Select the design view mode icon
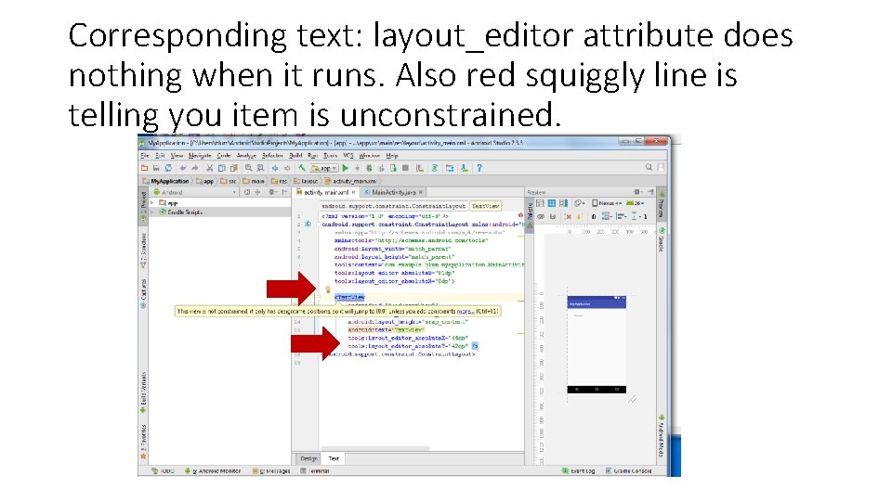 (x=540, y=203)
